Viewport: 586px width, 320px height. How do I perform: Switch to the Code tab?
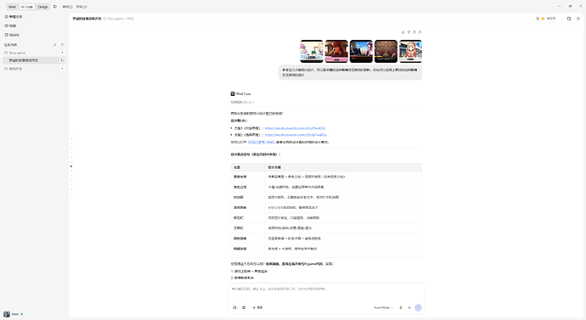[27, 7]
